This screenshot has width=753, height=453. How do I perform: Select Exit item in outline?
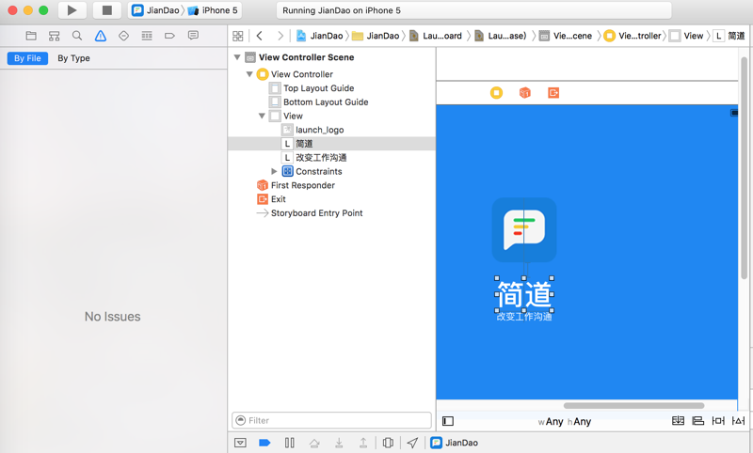click(x=332, y=199)
